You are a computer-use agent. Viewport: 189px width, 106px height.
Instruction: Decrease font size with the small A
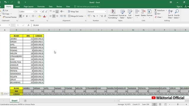click(46, 11)
